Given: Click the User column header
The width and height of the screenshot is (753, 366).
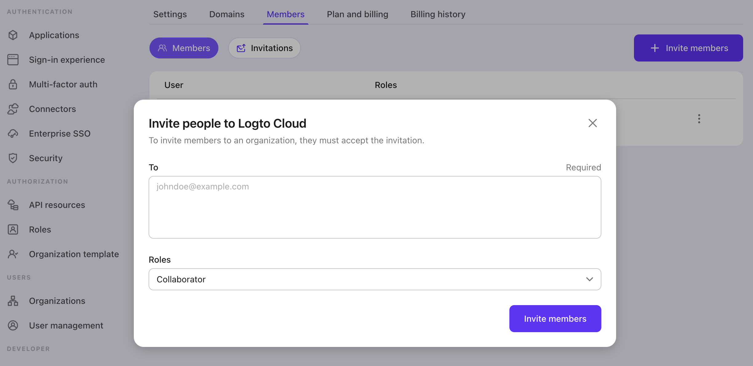Looking at the screenshot, I should pos(174,85).
